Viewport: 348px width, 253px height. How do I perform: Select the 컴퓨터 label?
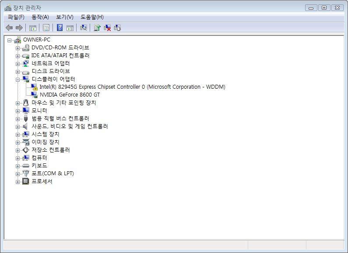pos(39,158)
